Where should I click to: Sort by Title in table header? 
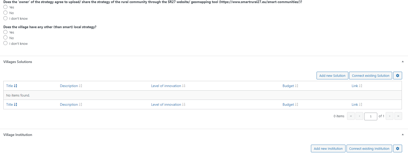[x=12, y=86]
